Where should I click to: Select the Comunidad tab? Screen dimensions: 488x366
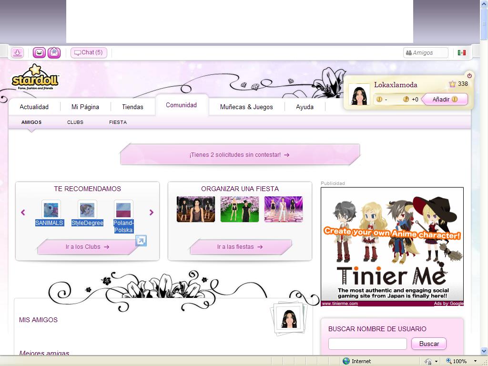click(182, 105)
